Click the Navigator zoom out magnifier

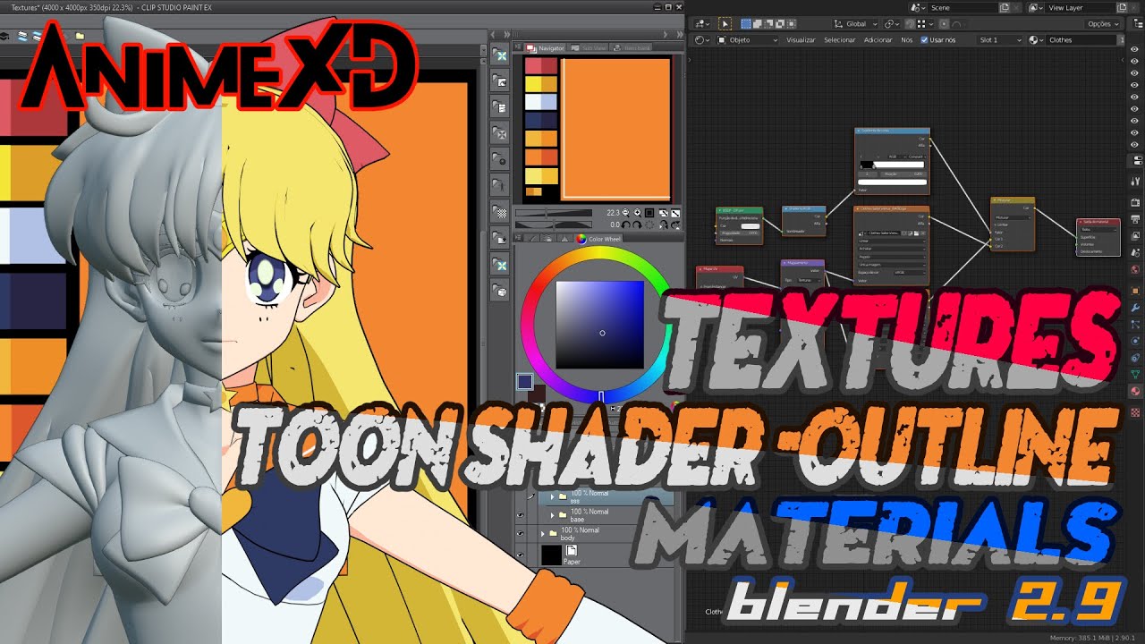click(x=625, y=213)
